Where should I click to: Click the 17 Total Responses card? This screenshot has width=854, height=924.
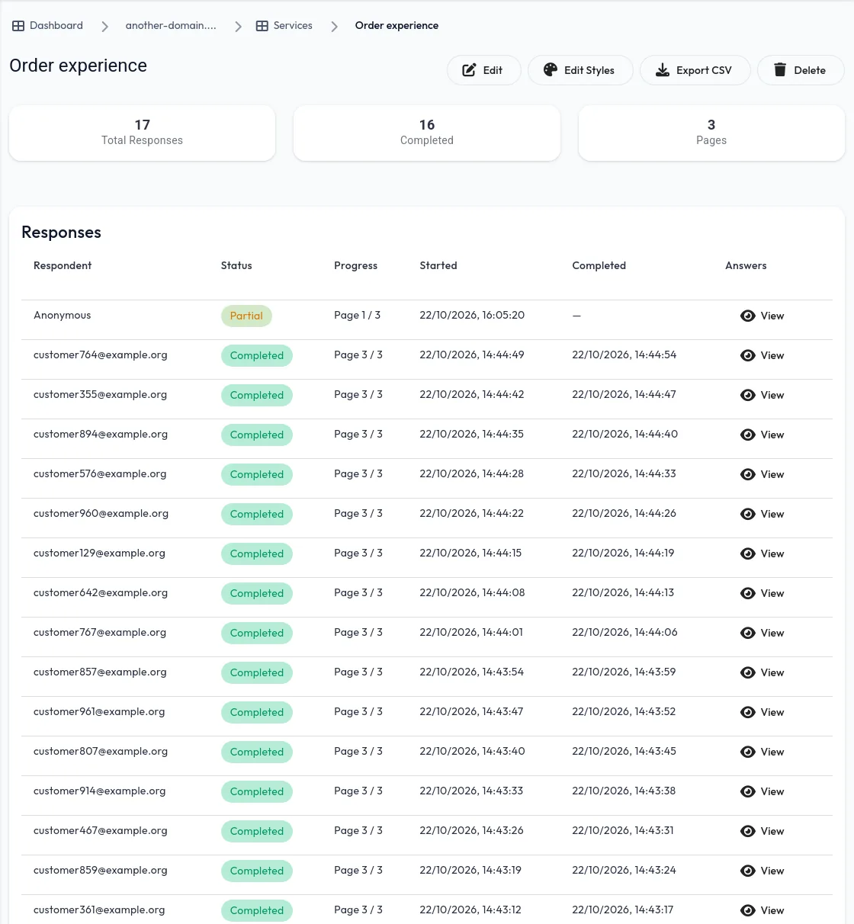click(x=142, y=133)
